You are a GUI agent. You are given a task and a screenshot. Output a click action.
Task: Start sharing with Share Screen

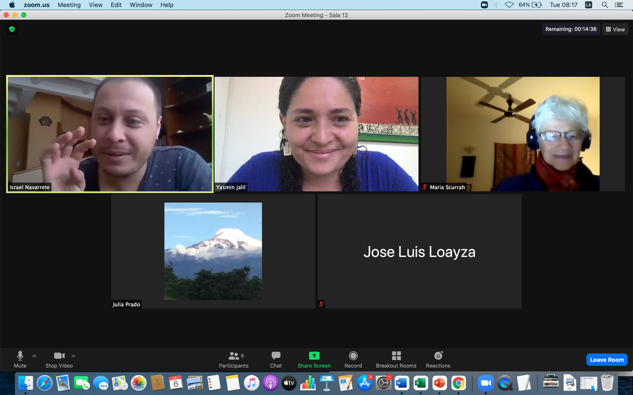click(314, 359)
